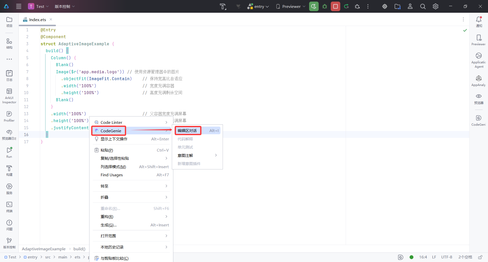Image resolution: width=488 pixels, height=262 pixels.
Task: Click the 2个空格 indent setting
Action: [x=465, y=257]
